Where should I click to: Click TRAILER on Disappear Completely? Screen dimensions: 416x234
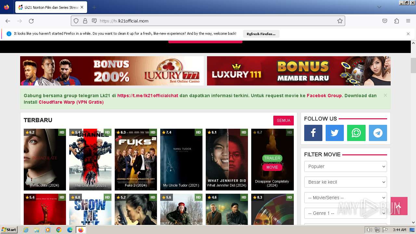pos(272,158)
